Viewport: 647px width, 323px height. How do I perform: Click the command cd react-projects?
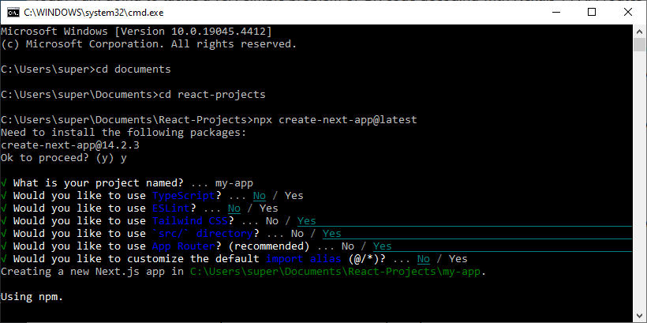point(212,95)
